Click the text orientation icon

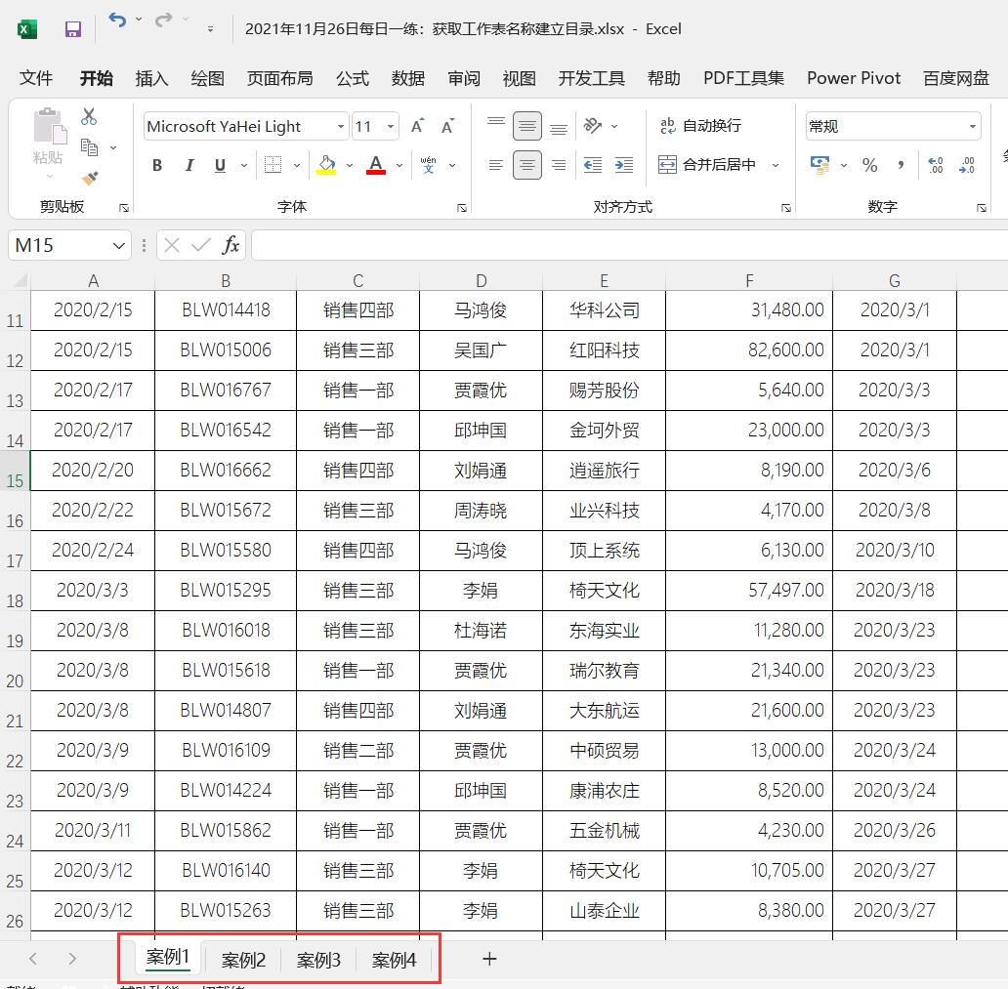tap(593, 125)
